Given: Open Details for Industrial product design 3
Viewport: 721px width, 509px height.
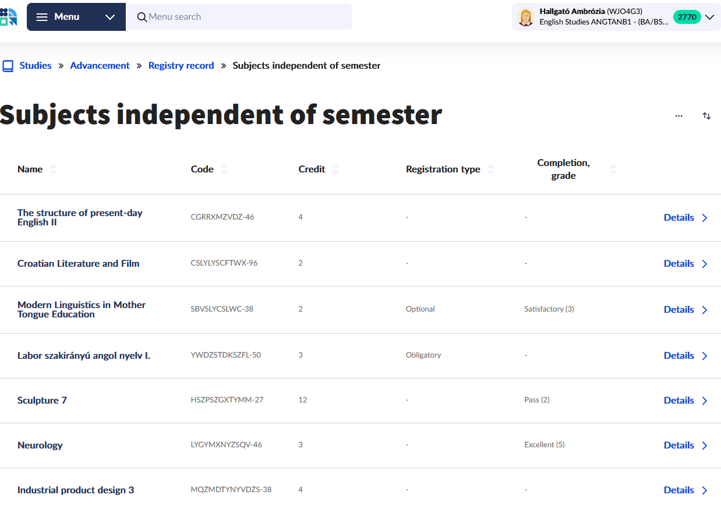Looking at the screenshot, I should [685, 490].
